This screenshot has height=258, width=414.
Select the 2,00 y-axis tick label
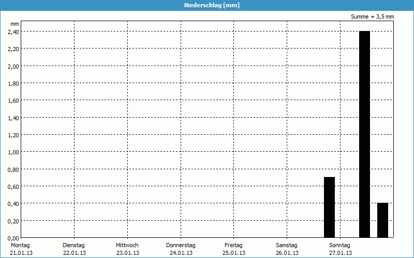pyautogui.click(x=13, y=66)
